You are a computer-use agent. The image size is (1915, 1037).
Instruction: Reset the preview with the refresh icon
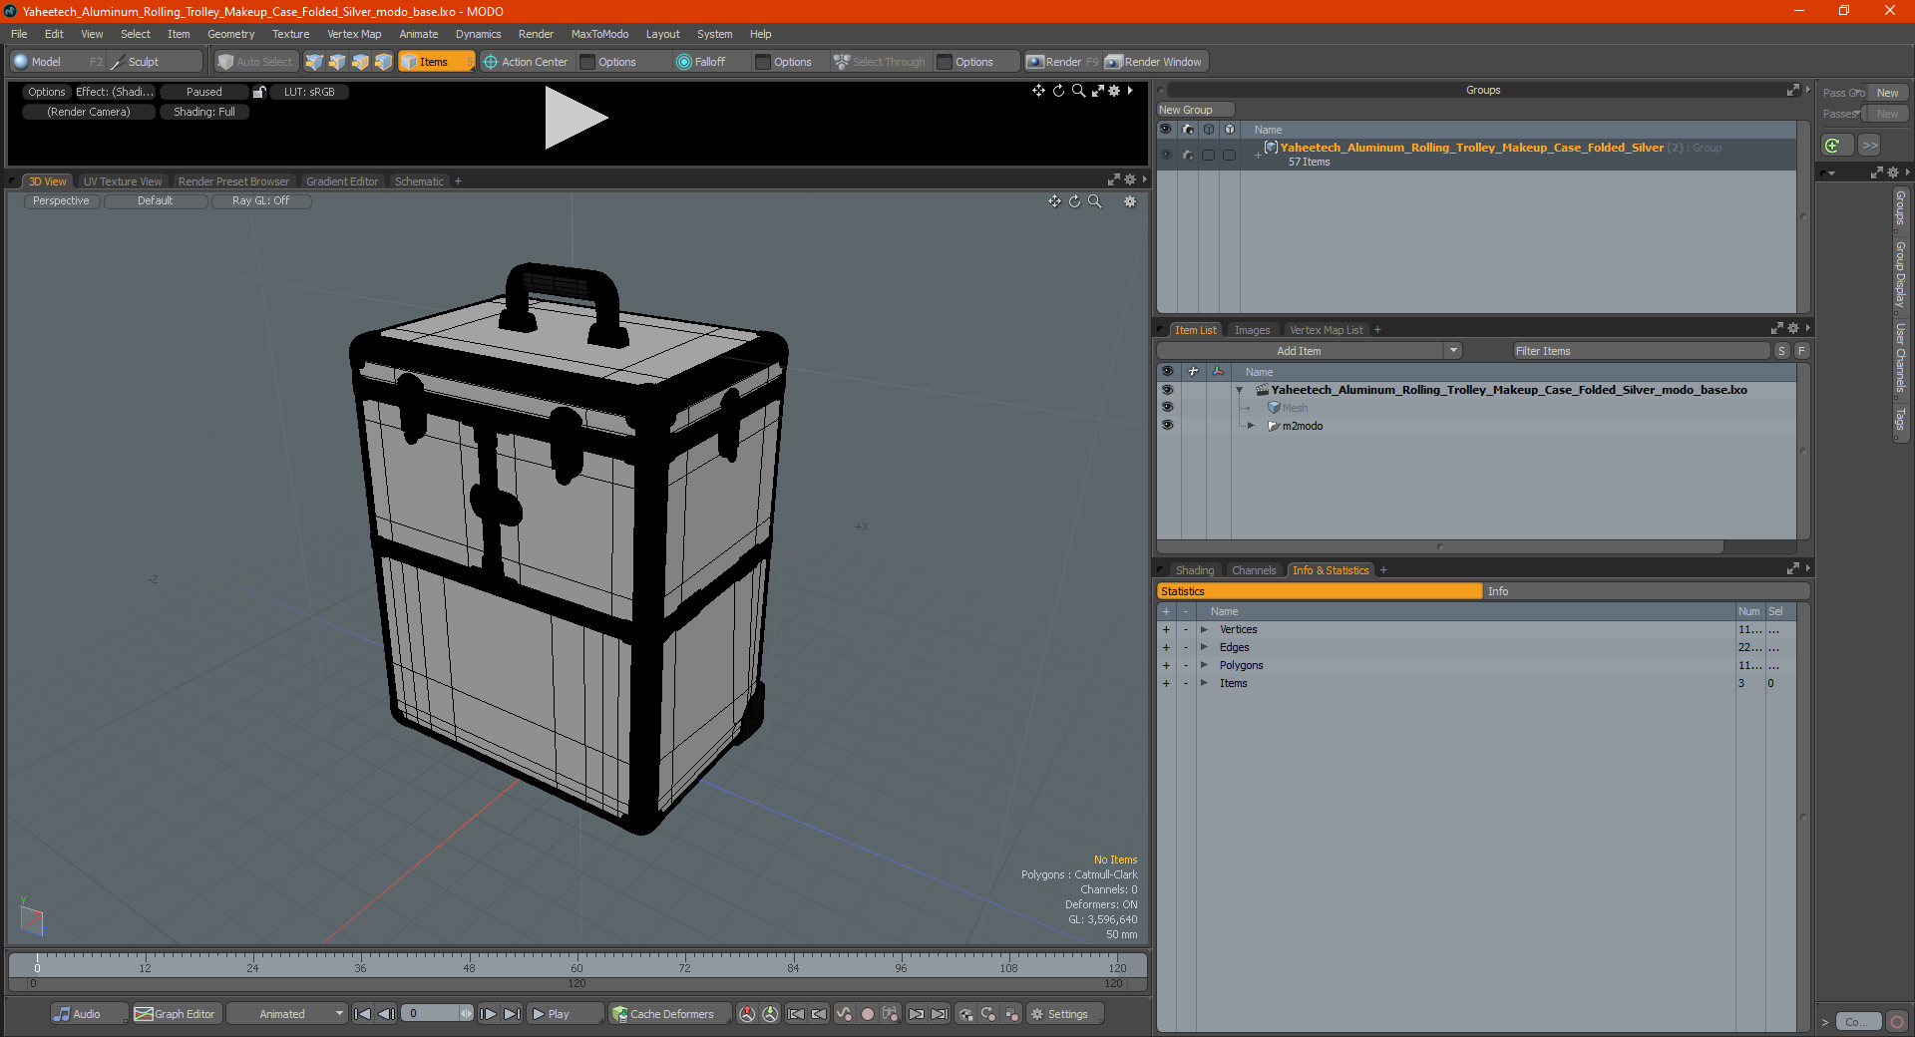coord(1058,91)
